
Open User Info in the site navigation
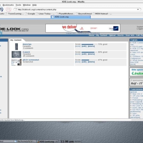(x=130, y=35)
